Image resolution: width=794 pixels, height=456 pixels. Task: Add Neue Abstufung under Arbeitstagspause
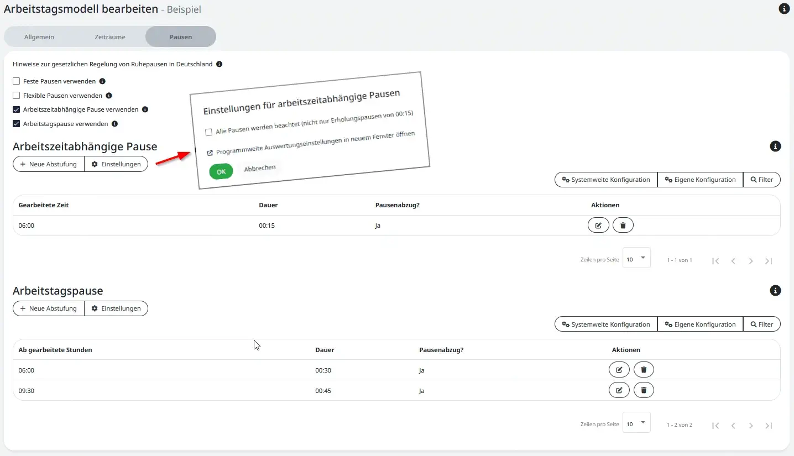[x=49, y=308]
